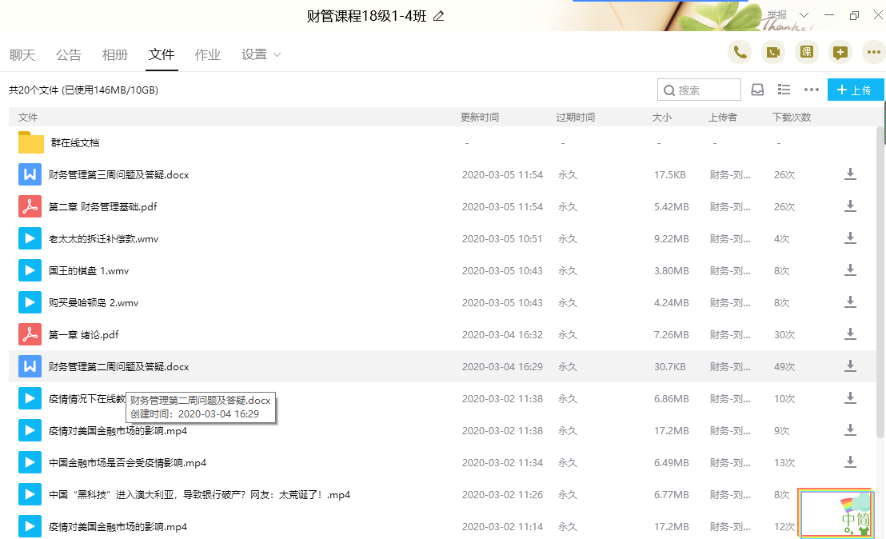The image size is (886, 539).
Task: Go to the 作业 tab
Action: tap(208, 55)
